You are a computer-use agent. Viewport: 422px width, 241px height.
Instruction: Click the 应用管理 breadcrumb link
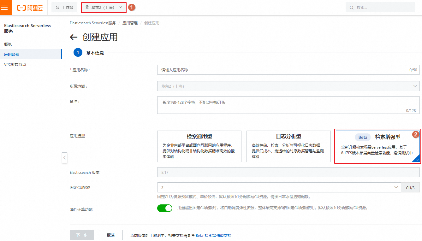130,23
